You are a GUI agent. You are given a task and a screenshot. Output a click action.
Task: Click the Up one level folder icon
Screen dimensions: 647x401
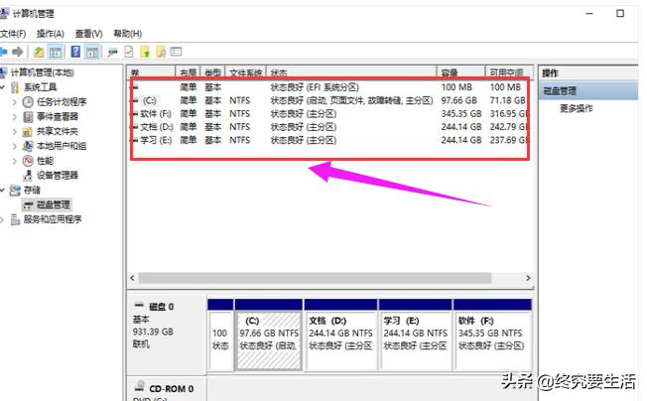(39, 52)
